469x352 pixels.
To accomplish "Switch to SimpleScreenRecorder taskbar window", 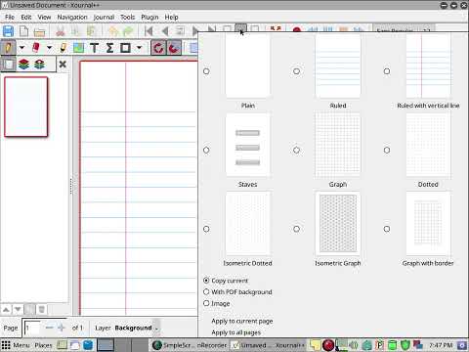I will pyautogui.click(x=190, y=345).
